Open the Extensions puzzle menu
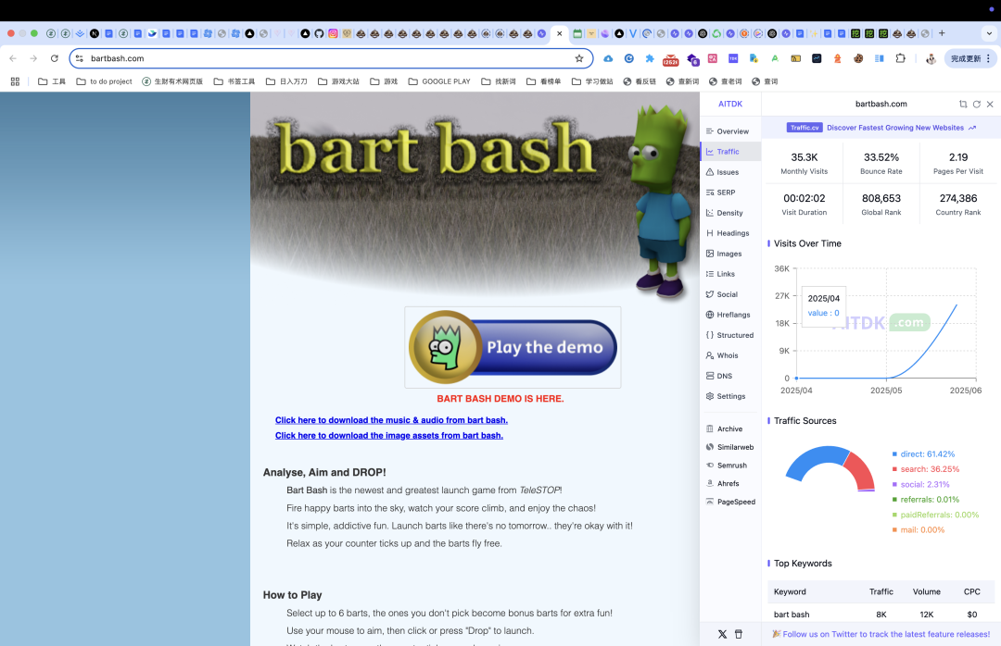This screenshot has height=646, width=1001. click(x=900, y=58)
